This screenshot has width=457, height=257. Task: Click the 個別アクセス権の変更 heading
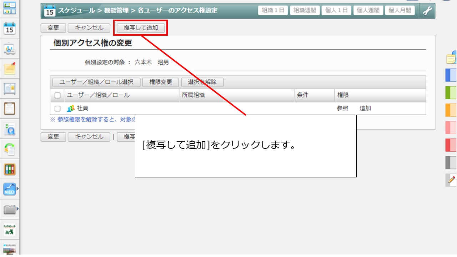click(x=93, y=43)
